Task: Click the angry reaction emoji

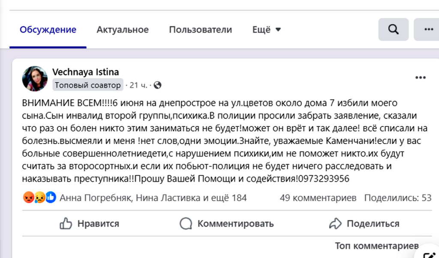Action: pyautogui.click(x=29, y=198)
